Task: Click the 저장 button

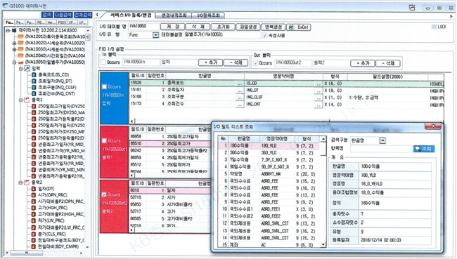Action: point(172,27)
